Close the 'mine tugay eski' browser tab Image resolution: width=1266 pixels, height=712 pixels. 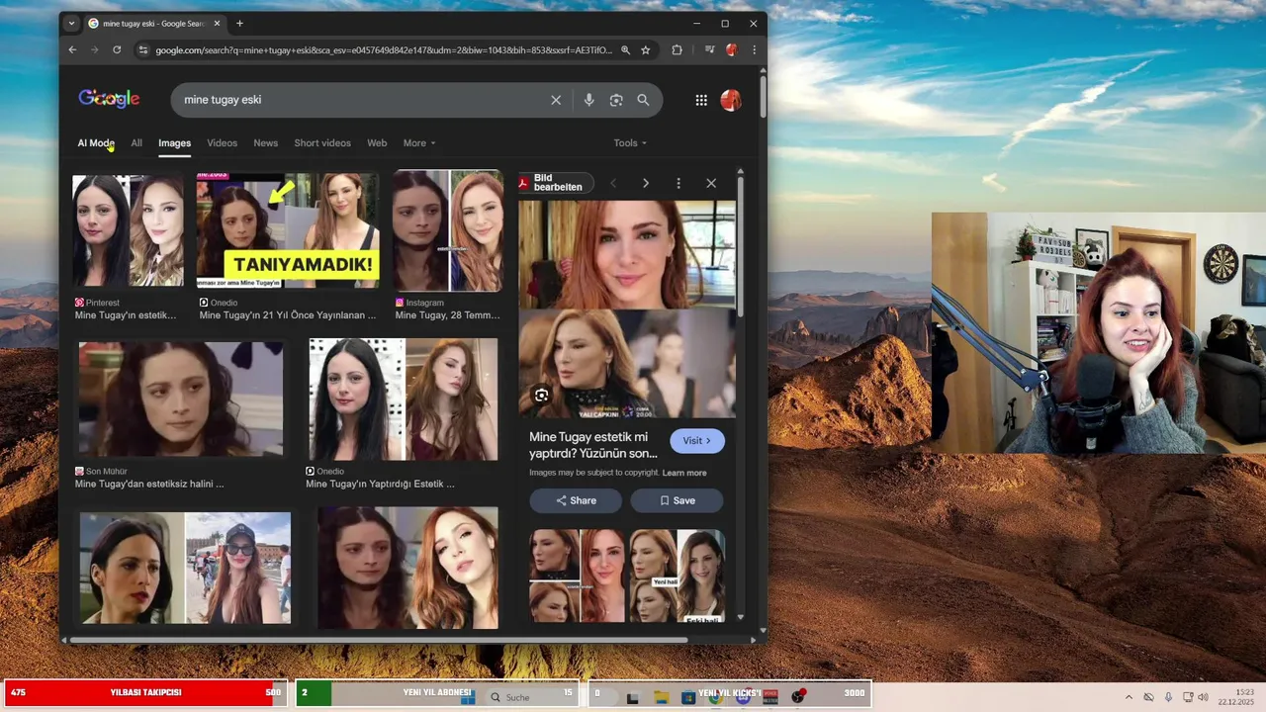click(216, 23)
